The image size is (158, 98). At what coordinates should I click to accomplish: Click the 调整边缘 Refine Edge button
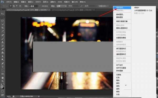[x=103, y=6]
